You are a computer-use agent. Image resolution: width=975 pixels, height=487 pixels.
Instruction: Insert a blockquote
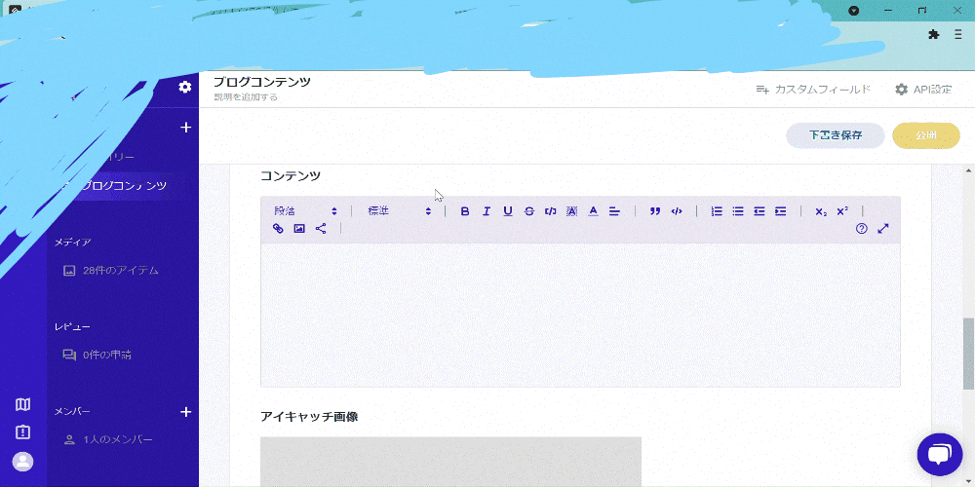point(655,211)
